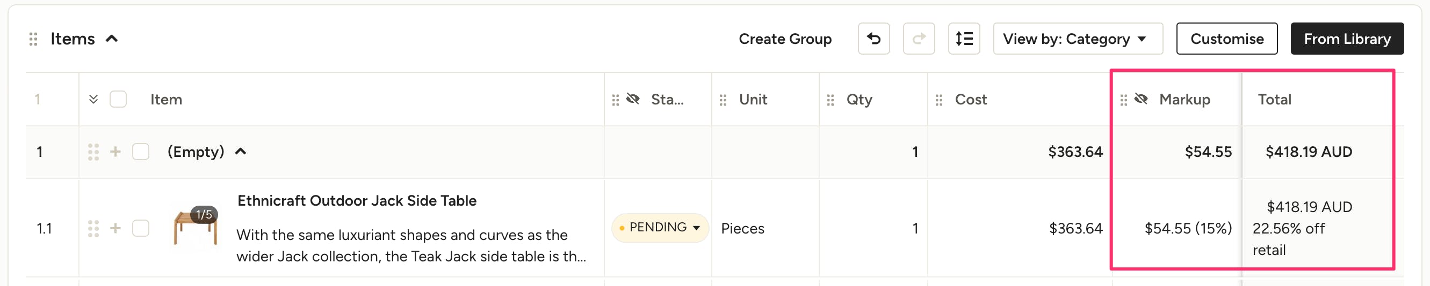
Task: Click the redo arrow icon
Action: click(919, 39)
